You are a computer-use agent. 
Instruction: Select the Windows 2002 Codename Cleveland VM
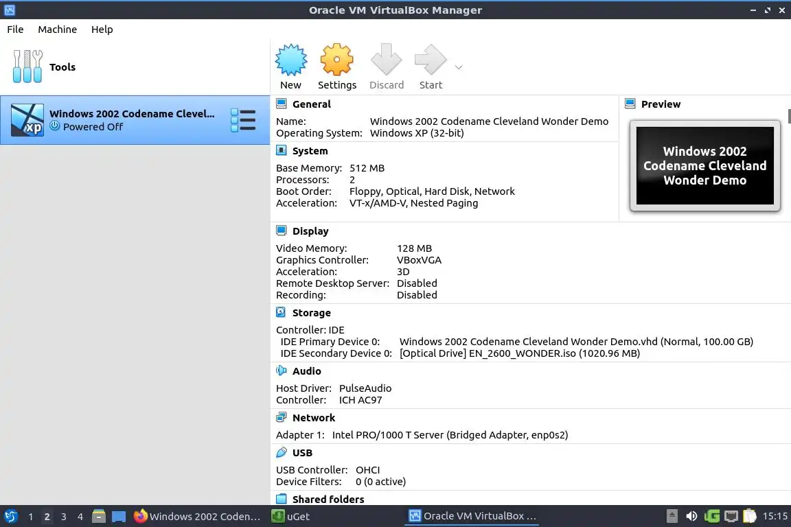click(x=135, y=120)
